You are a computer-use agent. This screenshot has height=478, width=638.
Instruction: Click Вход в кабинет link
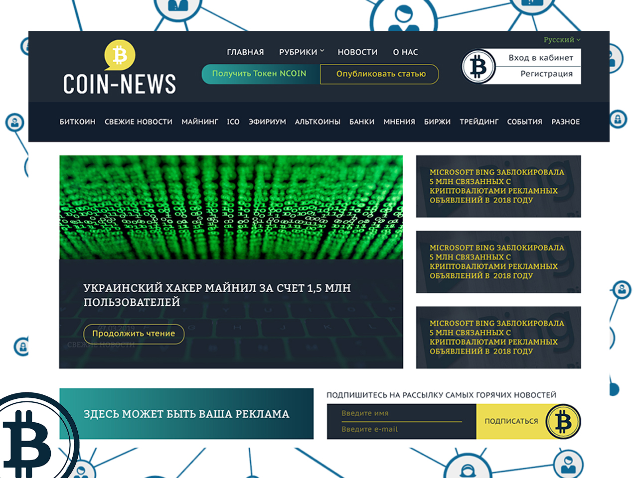[x=541, y=58]
